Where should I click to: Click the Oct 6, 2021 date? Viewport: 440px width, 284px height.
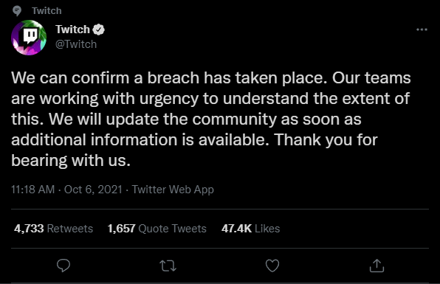click(93, 190)
